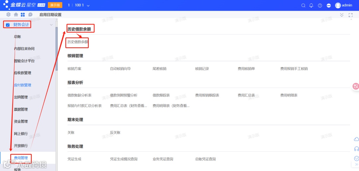Open 费用汇总表 in first report row
Screen dimensions: 359x171
(x=246, y=95)
